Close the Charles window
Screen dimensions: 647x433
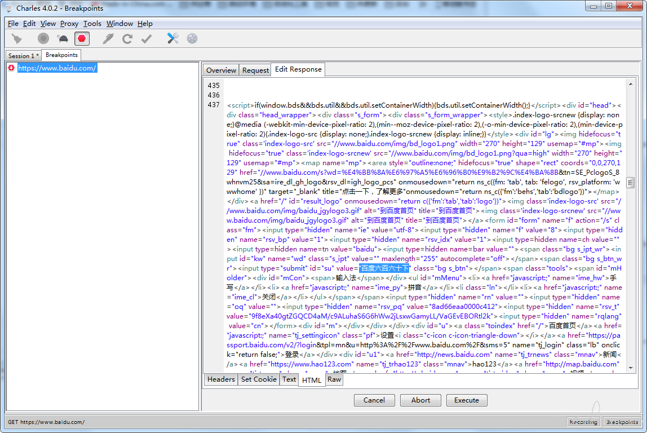(x=630, y=6)
